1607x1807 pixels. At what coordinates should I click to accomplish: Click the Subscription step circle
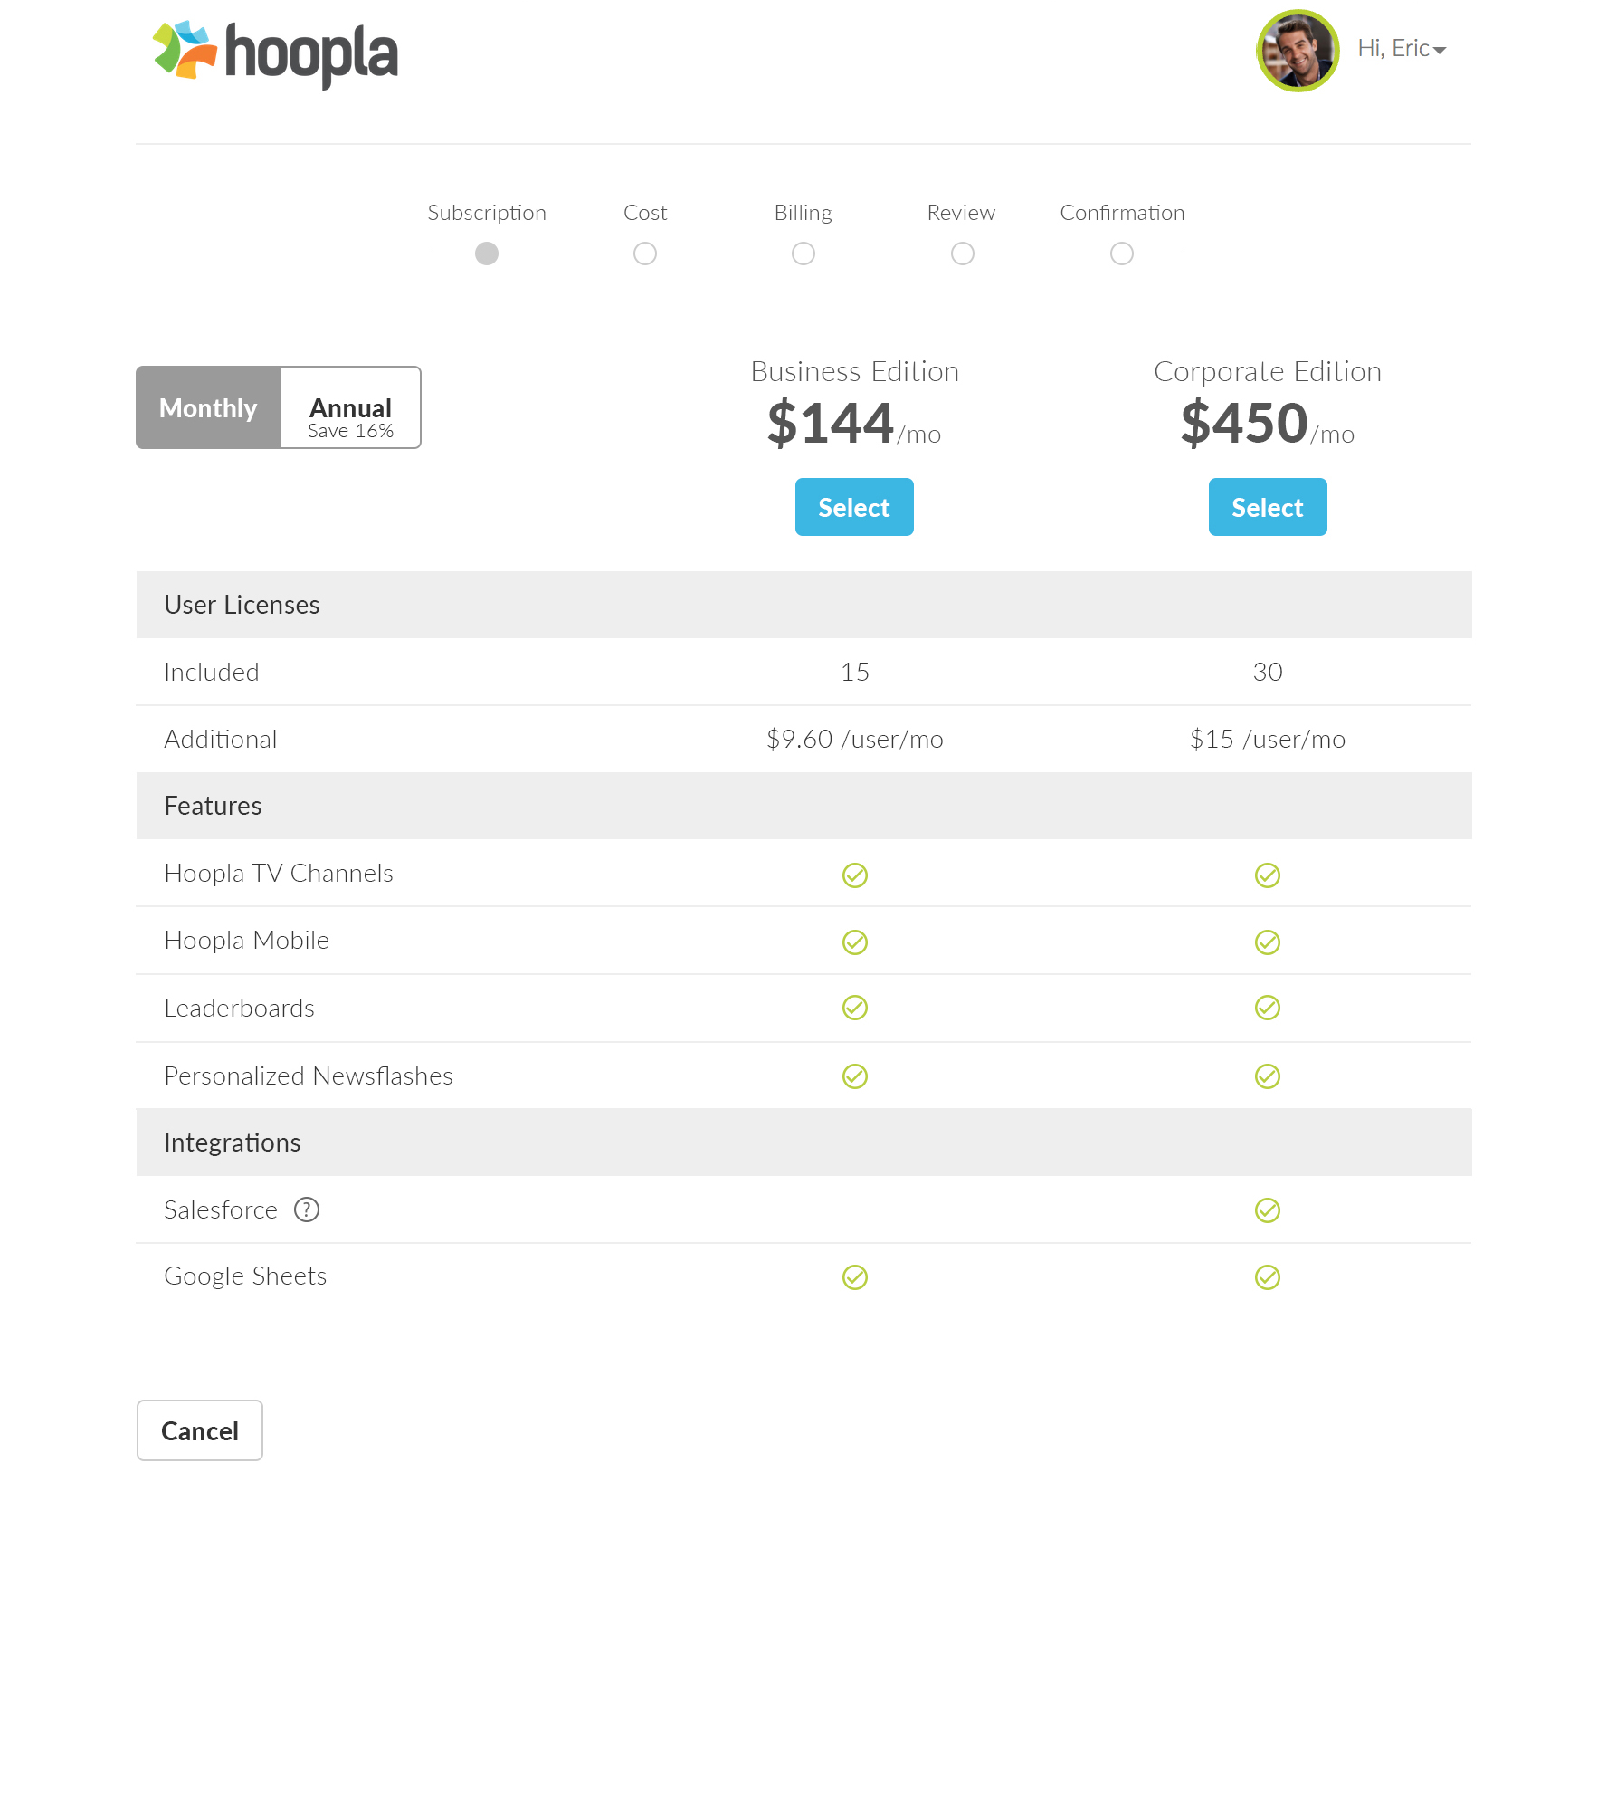pyautogui.click(x=487, y=253)
